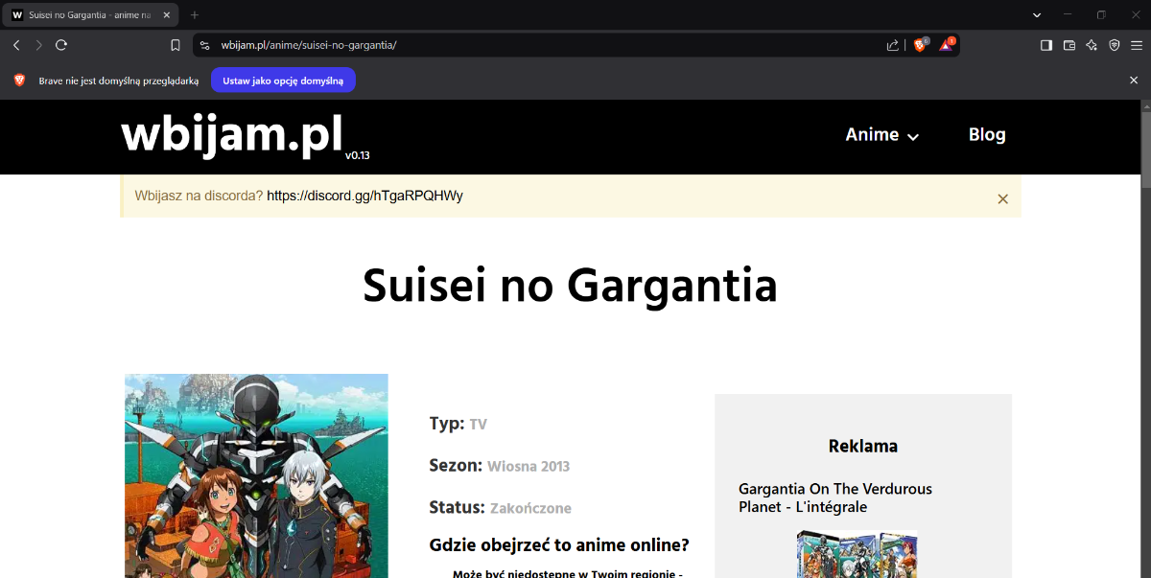Viewport: 1151px width, 578px height.
Task: Minimize the Brave browser window
Action: (x=1068, y=14)
